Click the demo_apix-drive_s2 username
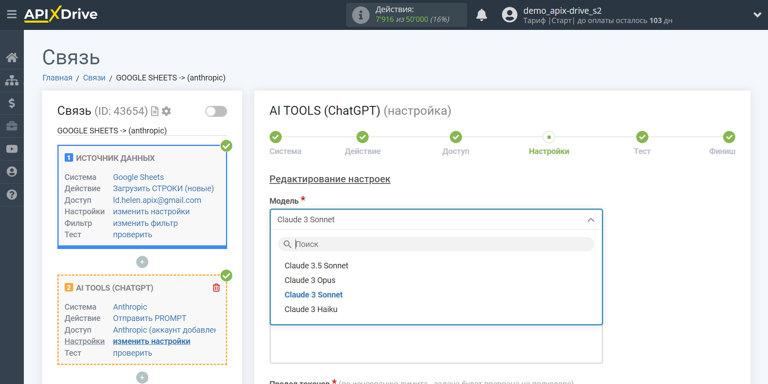 [562, 11]
